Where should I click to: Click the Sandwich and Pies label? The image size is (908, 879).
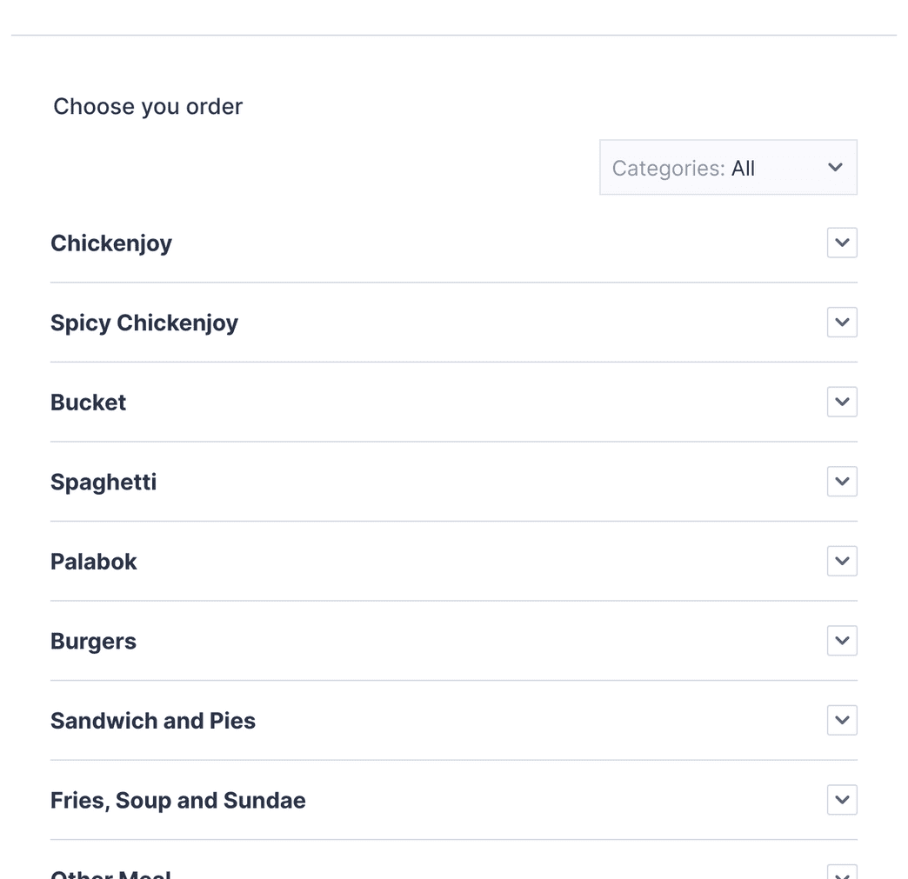click(152, 720)
